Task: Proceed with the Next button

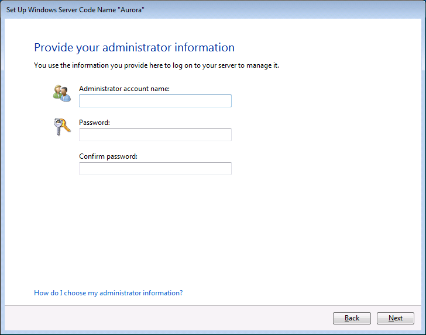Action: (396, 318)
